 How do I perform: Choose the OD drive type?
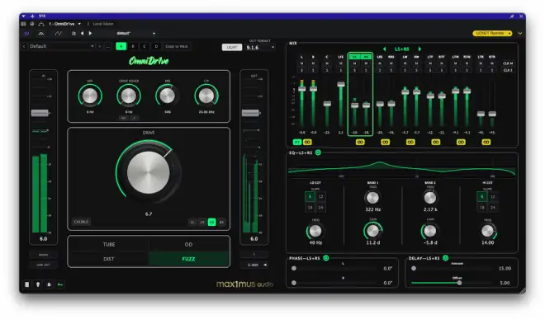point(188,244)
